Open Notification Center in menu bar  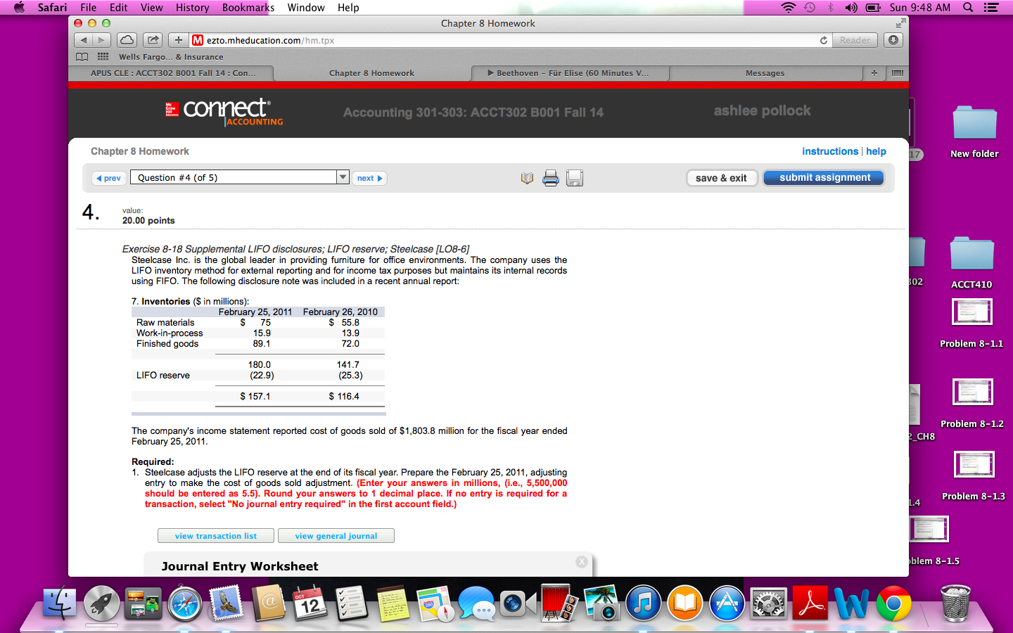[991, 8]
